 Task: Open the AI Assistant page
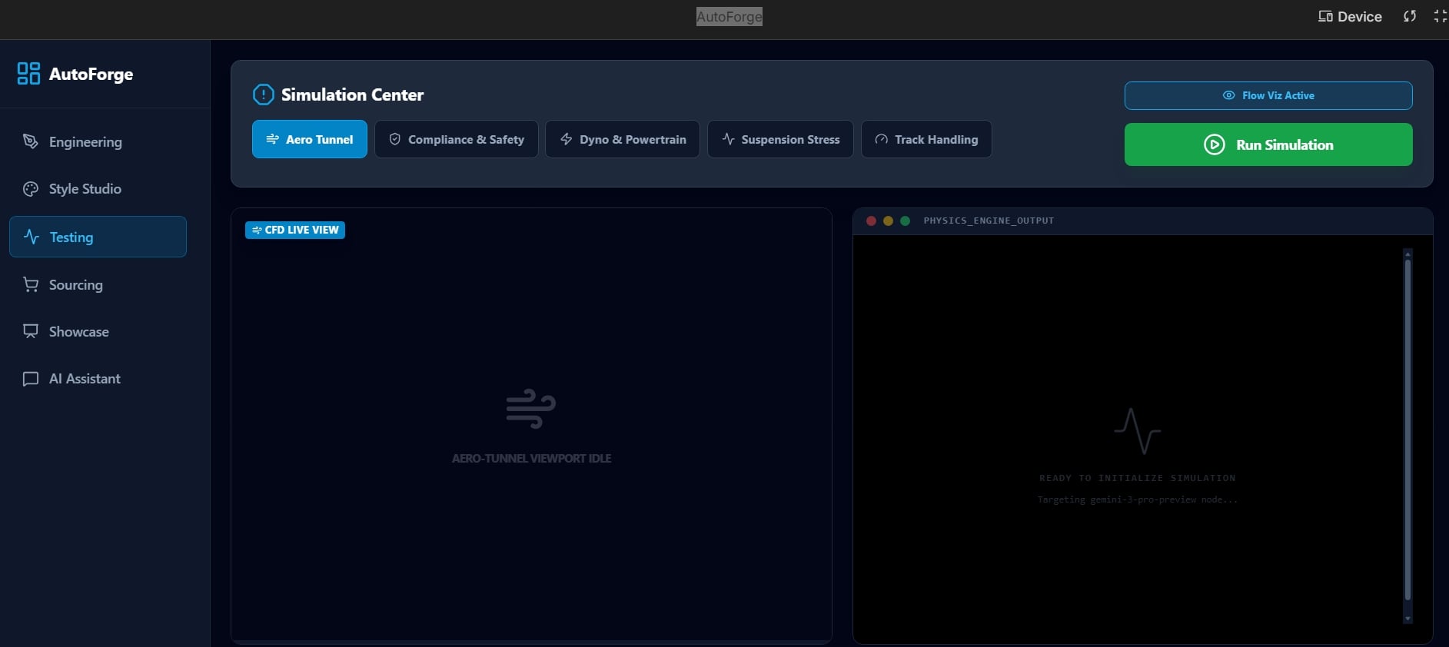(85, 379)
